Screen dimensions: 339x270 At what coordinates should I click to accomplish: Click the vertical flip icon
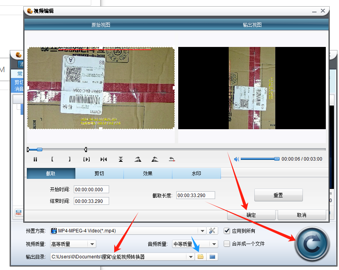[x=121, y=159]
